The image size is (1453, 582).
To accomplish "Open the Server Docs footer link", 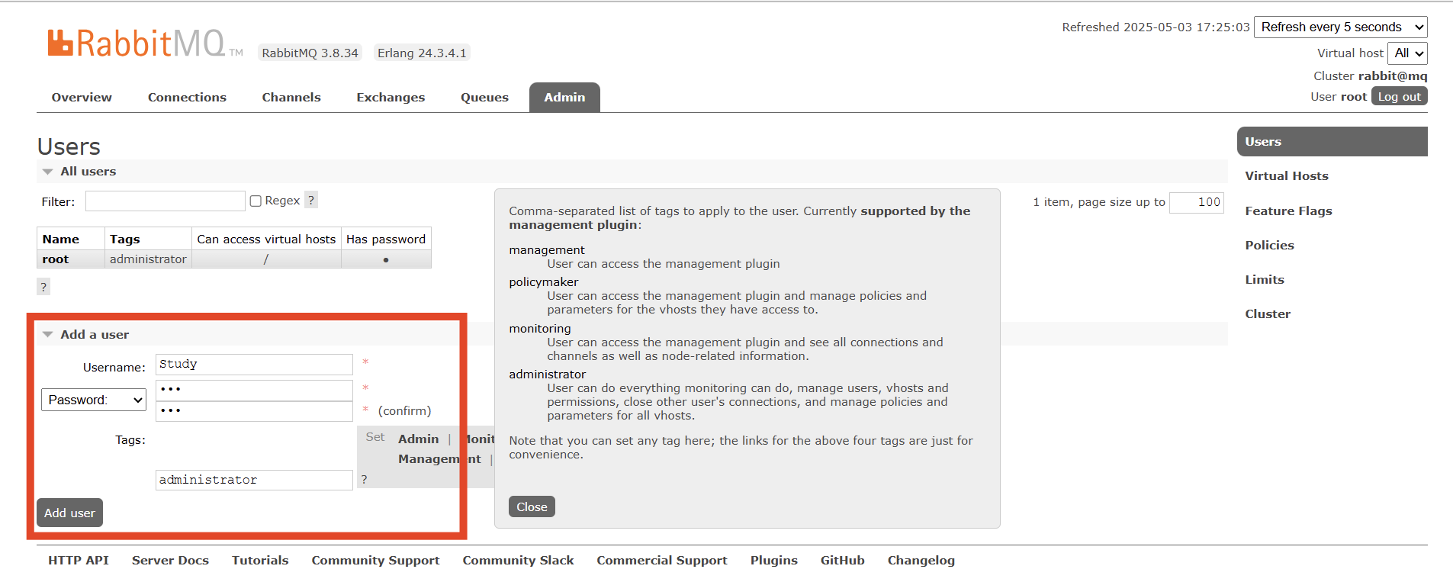I will (x=170, y=560).
